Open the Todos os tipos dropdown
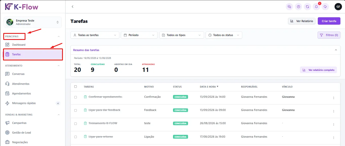This screenshot has height=146, width=345. coord(182,35)
